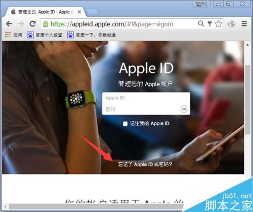
Task: Click the vertical scrollbar thumb
Action: pyautogui.click(x=247, y=99)
